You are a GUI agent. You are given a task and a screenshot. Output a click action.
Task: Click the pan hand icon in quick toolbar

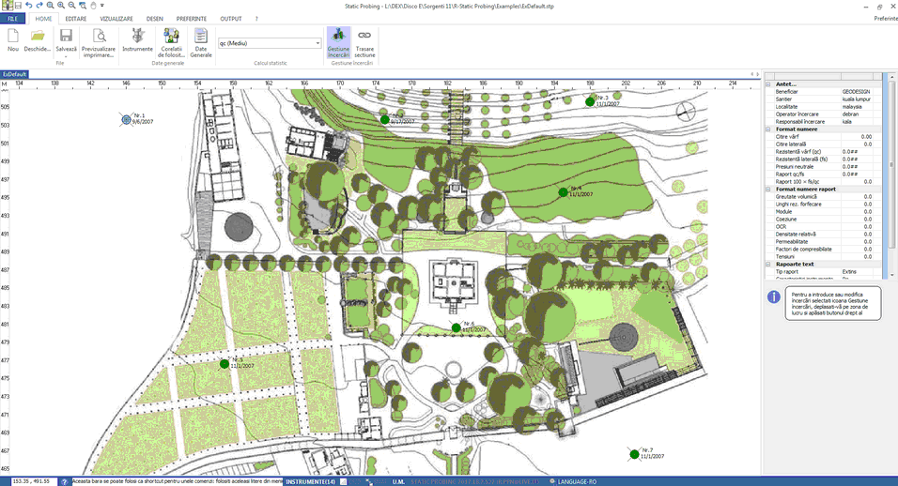(x=93, y=5)
